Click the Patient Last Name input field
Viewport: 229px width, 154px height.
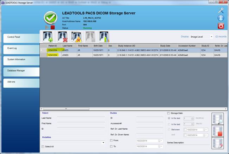pos(81,118)
